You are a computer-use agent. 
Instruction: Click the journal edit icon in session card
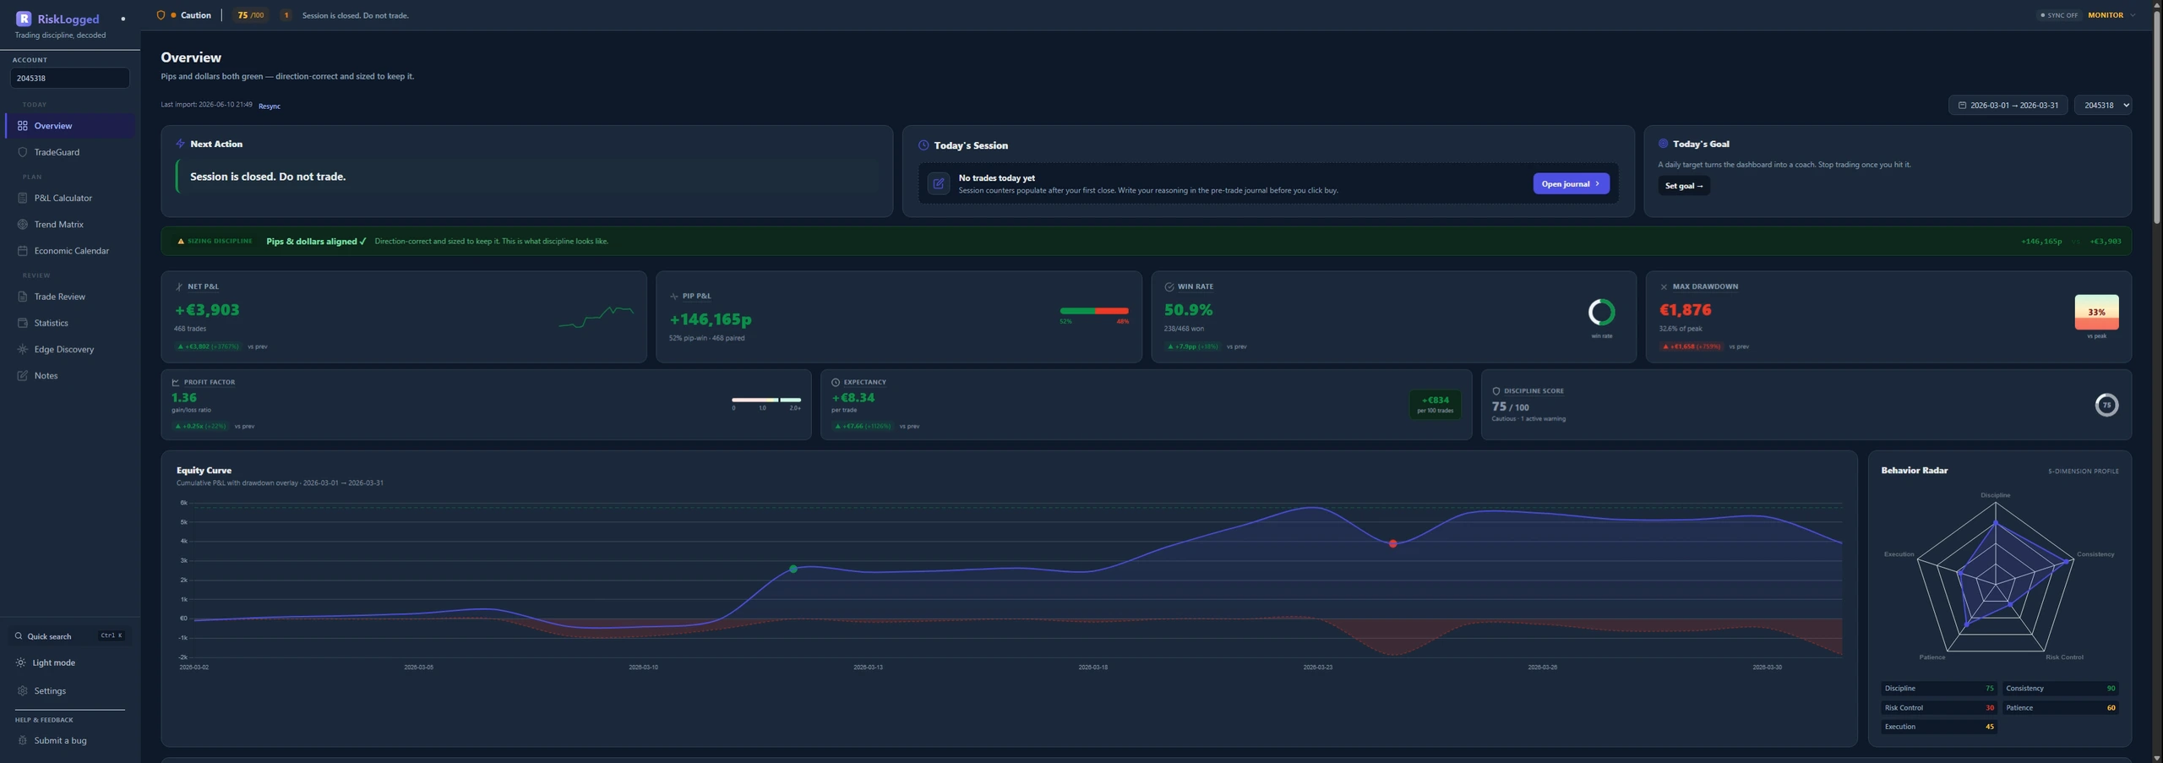coord(939,183)
